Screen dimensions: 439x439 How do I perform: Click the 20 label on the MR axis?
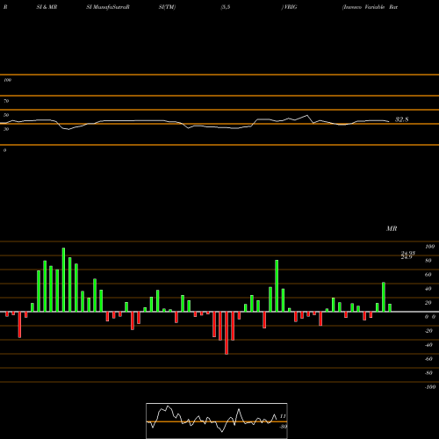[428, 303]
